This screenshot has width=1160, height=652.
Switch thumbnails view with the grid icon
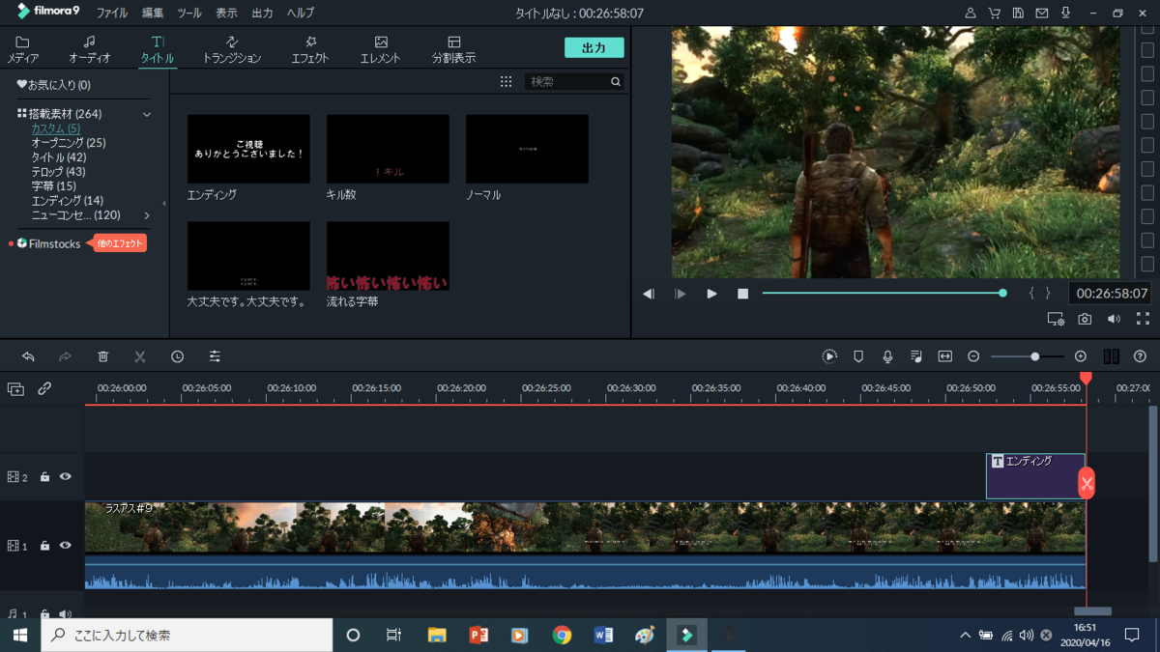click(x=506, y=82)
